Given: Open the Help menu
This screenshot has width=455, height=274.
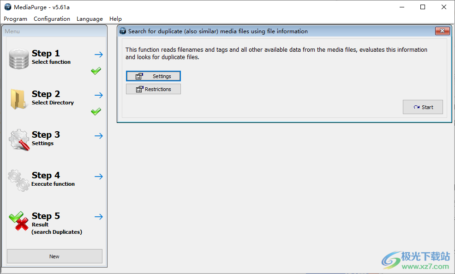Looking at the screenshot, I should (115, 19).
